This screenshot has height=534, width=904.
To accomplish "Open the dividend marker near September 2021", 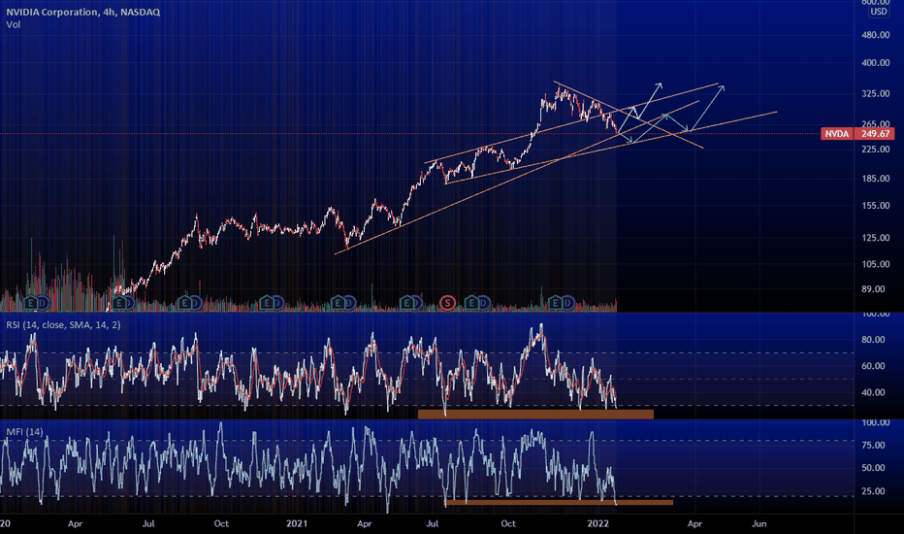I will pyautogui.click(x=484, y=303).
